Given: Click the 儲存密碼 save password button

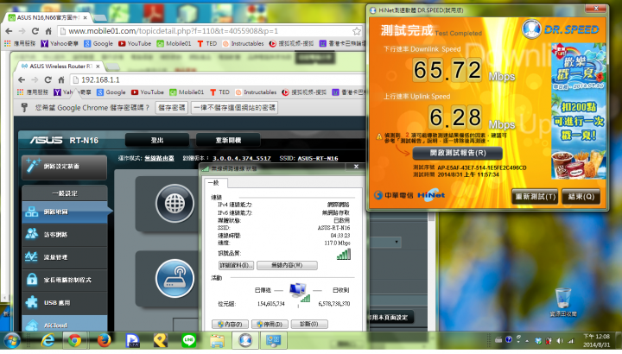Looking at the screenshot, I should tap(171, 107).
